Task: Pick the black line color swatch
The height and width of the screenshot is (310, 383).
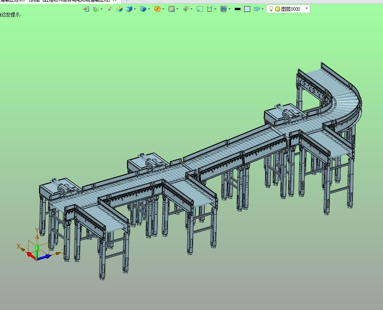Action: point(238,9)
